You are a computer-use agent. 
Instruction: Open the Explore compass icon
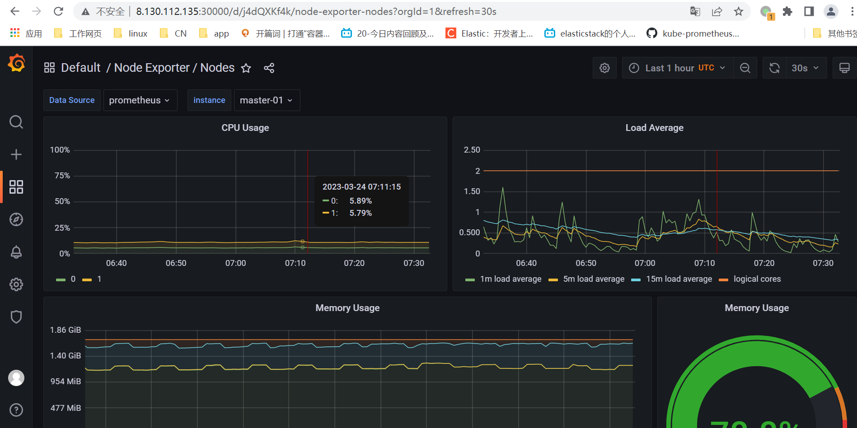click(16, 219)
